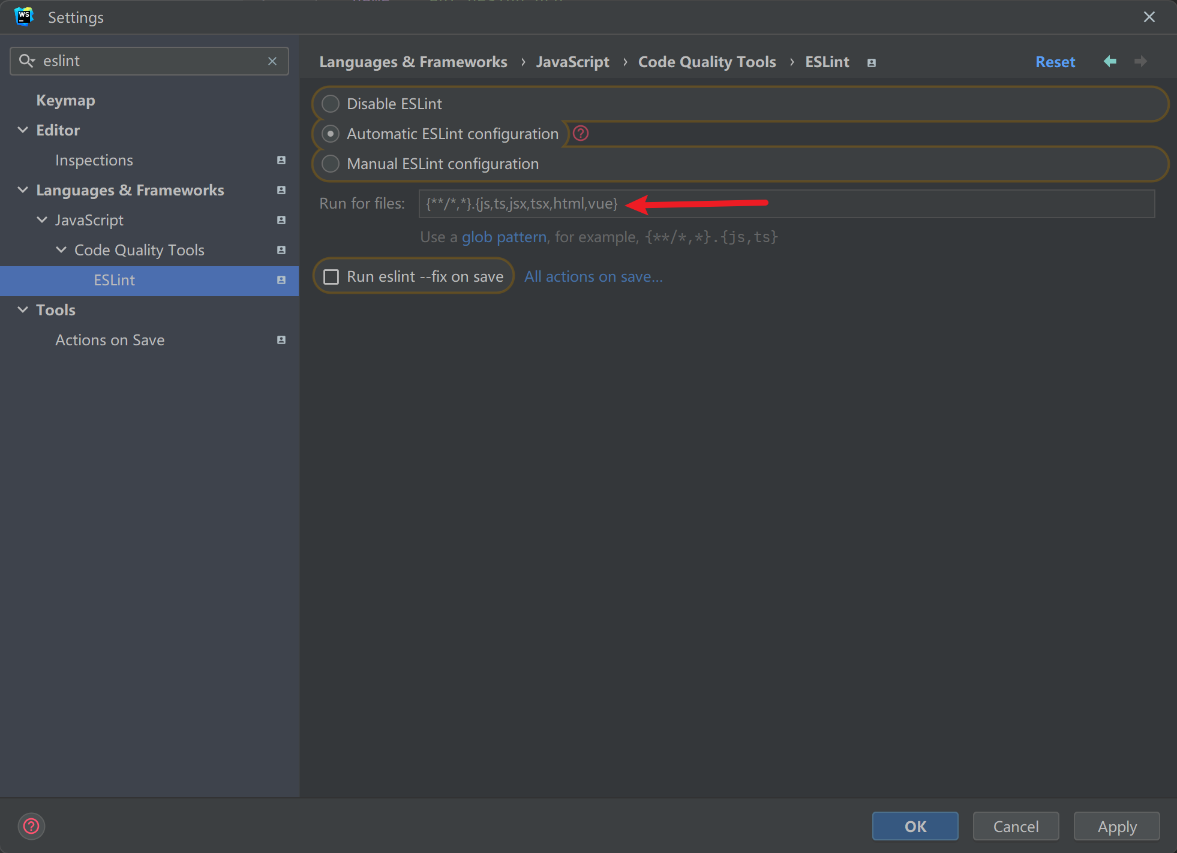Click the WebStorm logo icon in title bar
The height and width of the screenshot is (853, 1177).
24,17
